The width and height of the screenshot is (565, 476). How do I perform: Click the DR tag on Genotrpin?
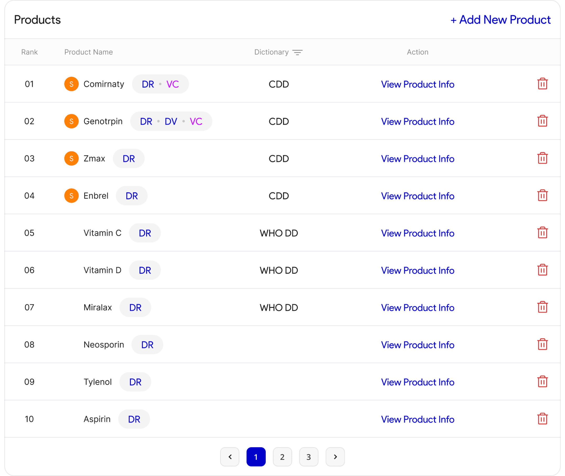pos(146,121)
